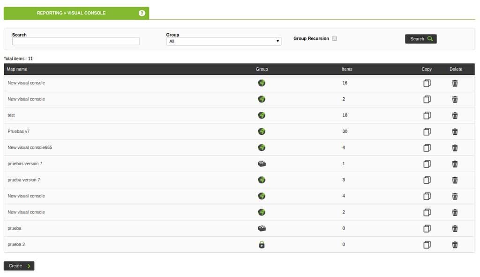This screenshot has height=277, width=480.
Task: Open help for Visual Console
Action: (x=142, y=13)
